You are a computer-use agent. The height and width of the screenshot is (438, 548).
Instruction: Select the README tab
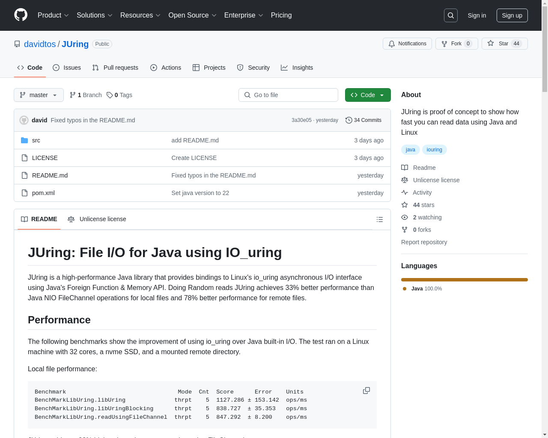pyautogui.click(x=39, y=219)
